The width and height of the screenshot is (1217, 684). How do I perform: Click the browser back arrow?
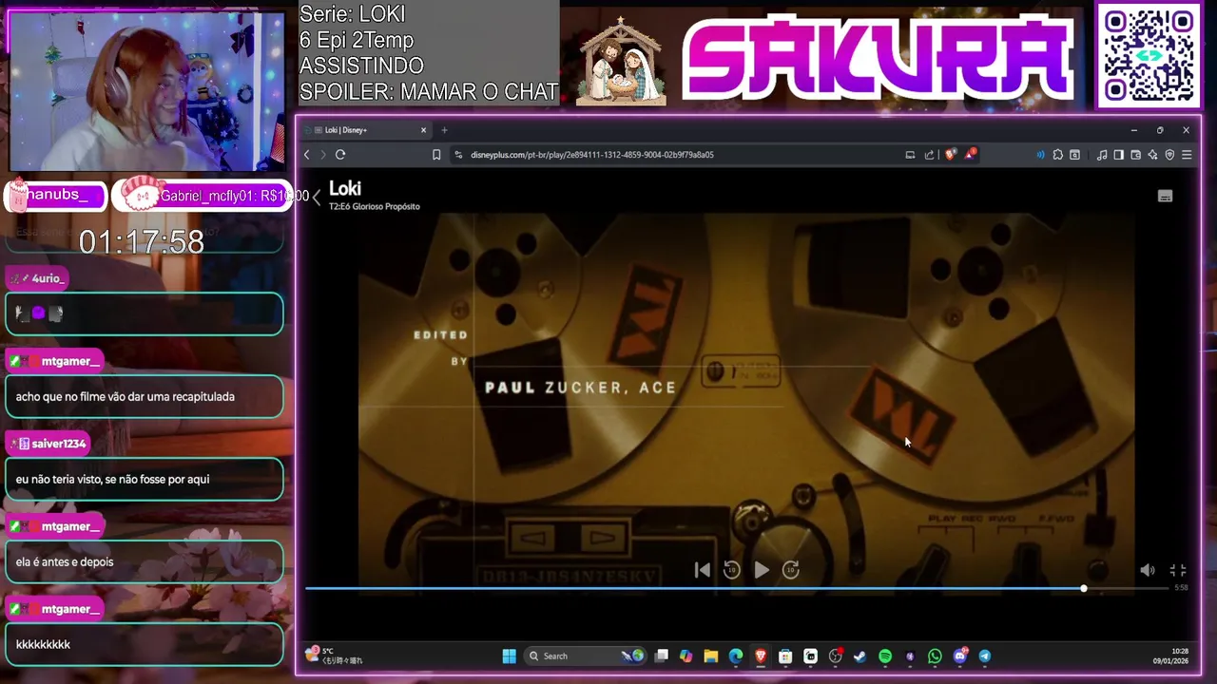click(x=306, y=155)
